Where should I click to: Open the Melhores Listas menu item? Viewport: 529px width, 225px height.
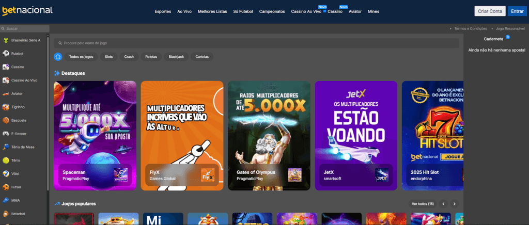pyautogui.click(x=212, y=11)
